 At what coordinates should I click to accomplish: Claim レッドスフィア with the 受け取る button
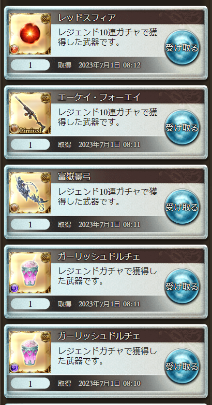182,48
